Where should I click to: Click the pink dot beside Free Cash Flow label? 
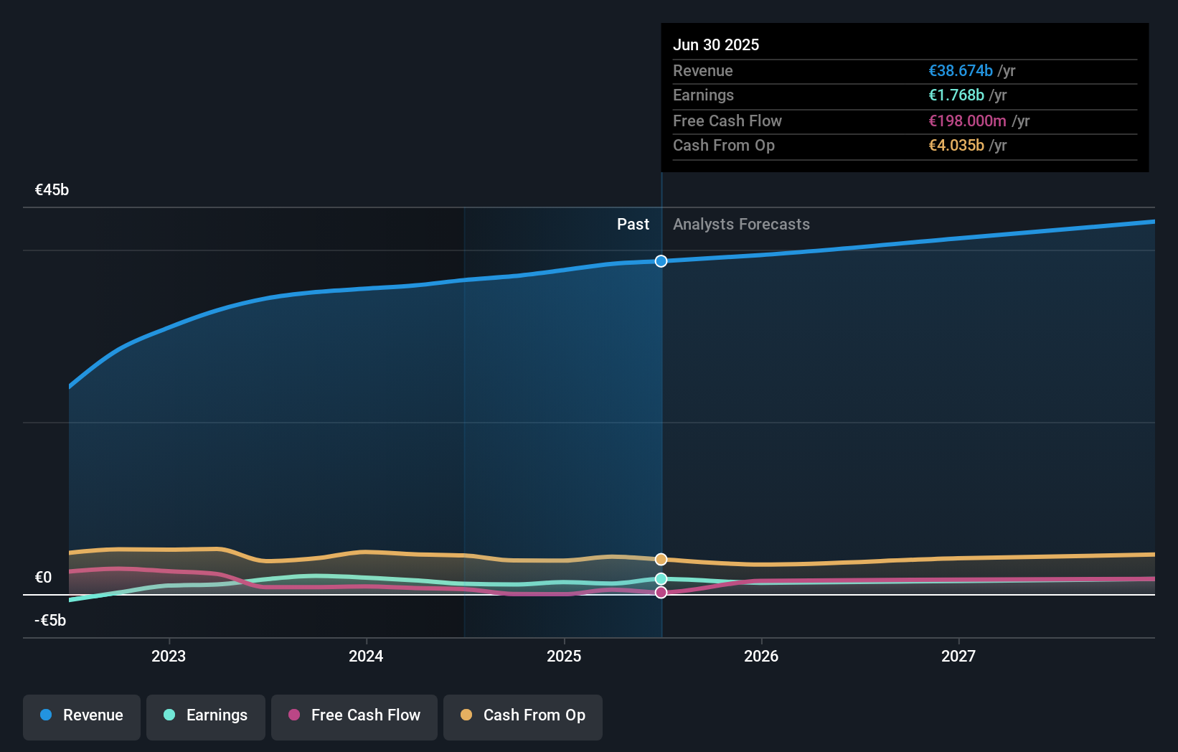(x=294, y=715)
